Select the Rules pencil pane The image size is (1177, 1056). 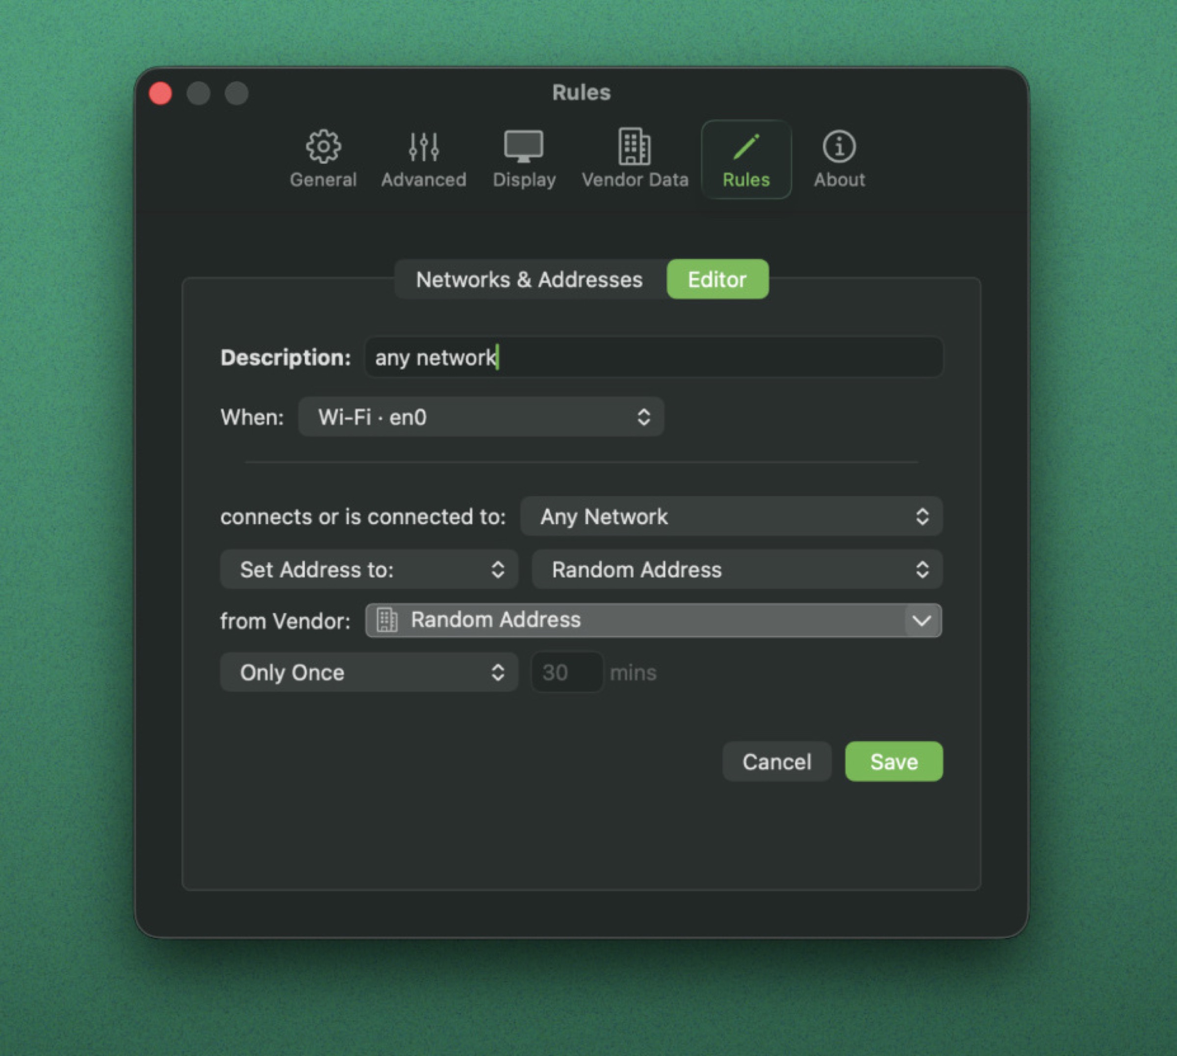(x=746, y=159)
